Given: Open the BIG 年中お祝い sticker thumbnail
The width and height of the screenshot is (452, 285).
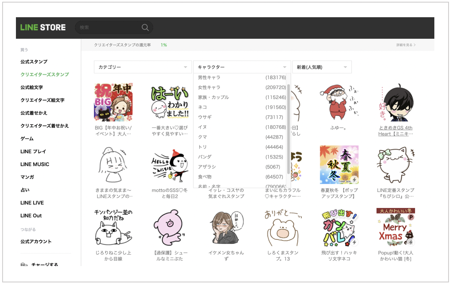Looking at the screenshot, I should (x=113, y=102).
